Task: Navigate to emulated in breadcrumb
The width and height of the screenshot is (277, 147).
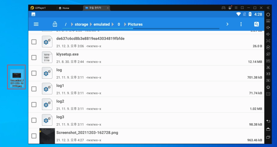Action: click(101, 24)
